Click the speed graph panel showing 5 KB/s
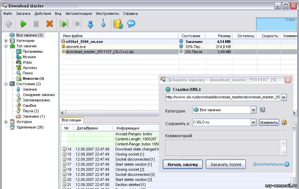Viewport: 299px width, 189px height. 276,24
